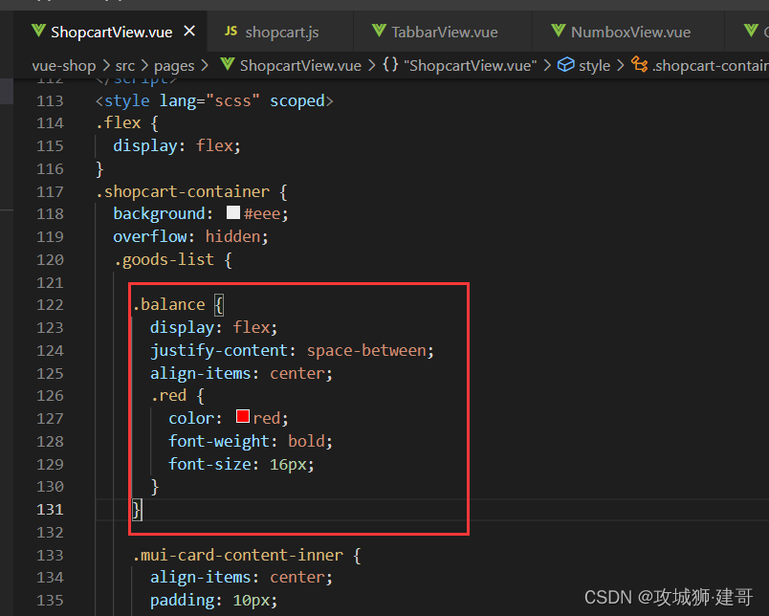Click the .flex selector on line 114
The width and height of the screenshot is (769, 616).
[119, 122]
